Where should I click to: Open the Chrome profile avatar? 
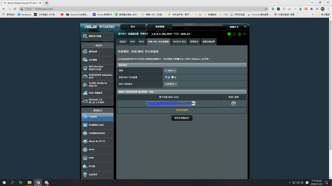323,9
